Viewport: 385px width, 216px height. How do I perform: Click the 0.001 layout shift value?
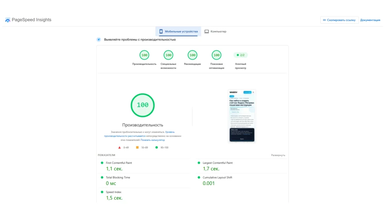(209, 183)
